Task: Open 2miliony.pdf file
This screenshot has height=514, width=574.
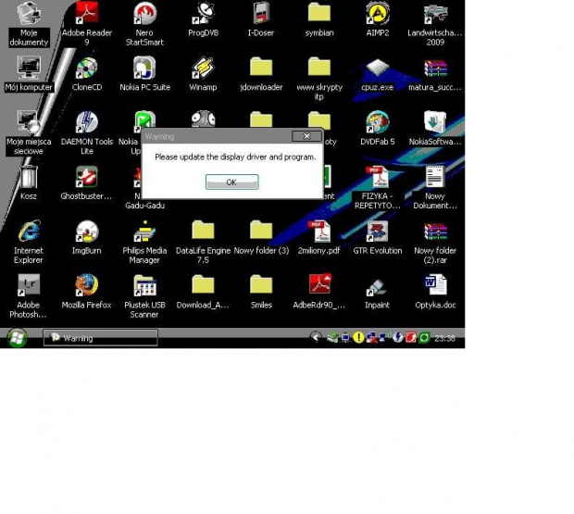Action: pos(319,232)
